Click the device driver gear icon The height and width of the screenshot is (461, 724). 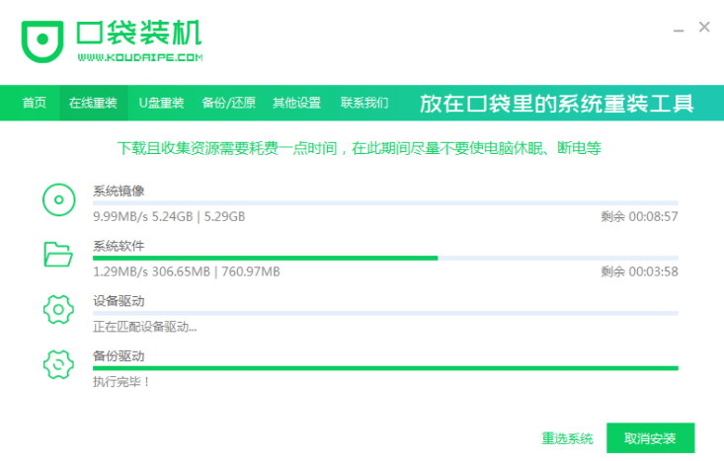tap(58, 310)
